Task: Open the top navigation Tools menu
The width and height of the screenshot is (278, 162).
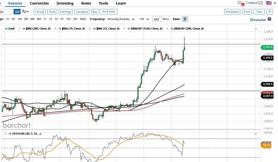Action: point(103,4)
